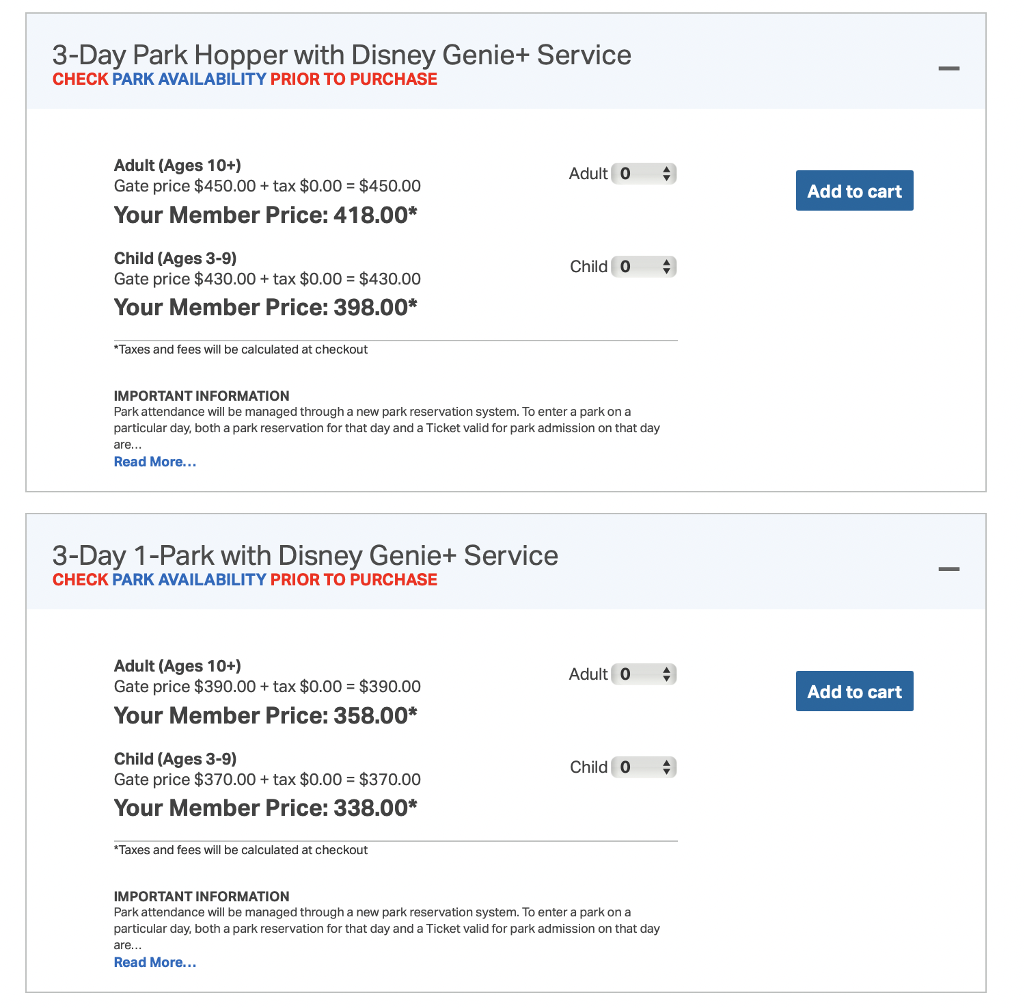Add Park Hopper tickets to cart
This screenshot has height=1008, width=1025.
pyautogui.click(x=854, y=191)
